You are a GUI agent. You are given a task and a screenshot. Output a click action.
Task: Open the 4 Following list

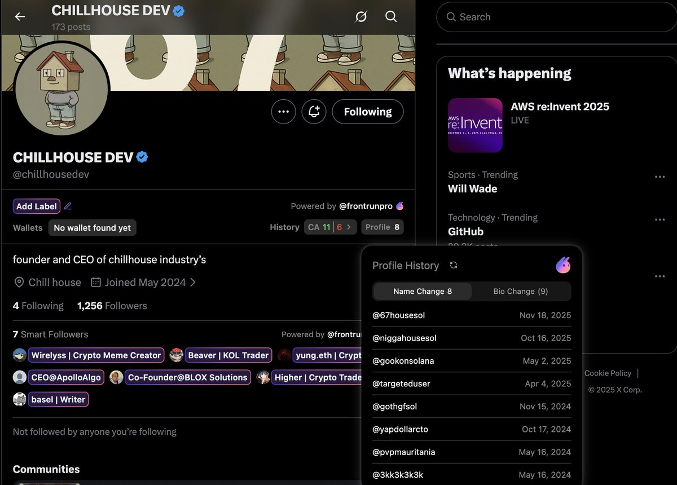click(38, 306)
